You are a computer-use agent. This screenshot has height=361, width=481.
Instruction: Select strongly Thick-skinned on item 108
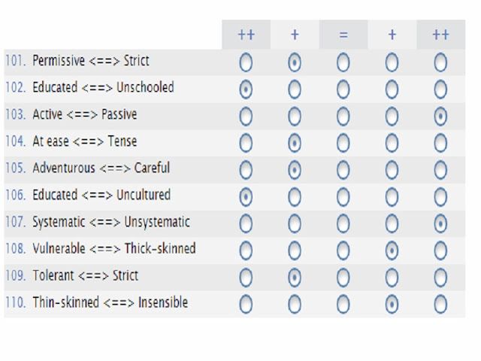pos(440,250)
